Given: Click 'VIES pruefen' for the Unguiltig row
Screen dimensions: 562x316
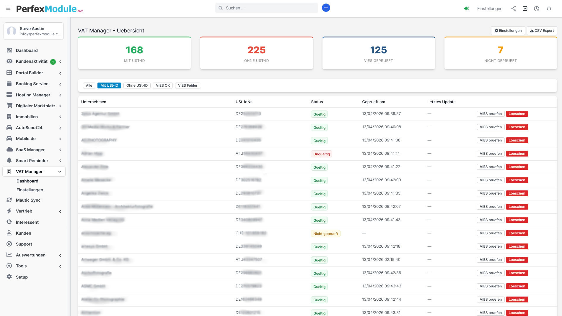Looking at the screenshot, I should (491, 154).
